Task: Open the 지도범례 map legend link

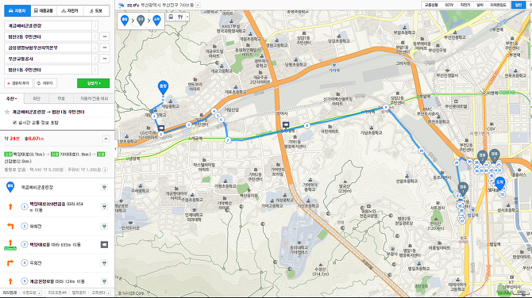Action: pos(10,292)
